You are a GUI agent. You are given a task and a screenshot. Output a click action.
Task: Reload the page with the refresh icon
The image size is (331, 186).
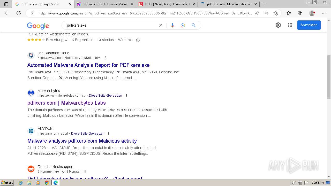click(x=19, y=13)
